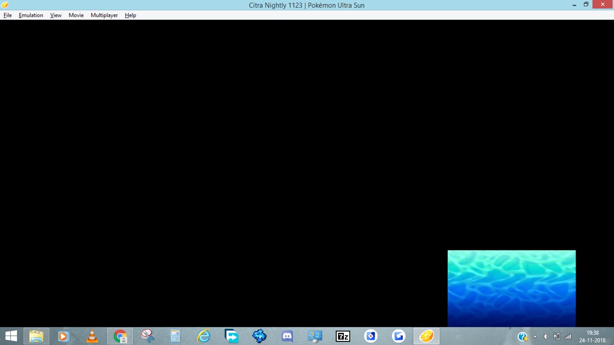Open the blue crystal taskbar icon
This screenshot has width=614, height=345.
259,336
